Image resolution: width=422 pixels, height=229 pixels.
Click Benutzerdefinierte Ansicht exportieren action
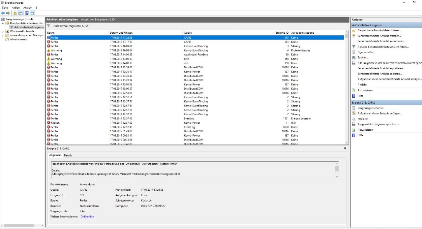click(x=381, y=68)
